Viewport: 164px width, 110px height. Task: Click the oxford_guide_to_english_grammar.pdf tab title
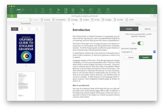[85, 16]
